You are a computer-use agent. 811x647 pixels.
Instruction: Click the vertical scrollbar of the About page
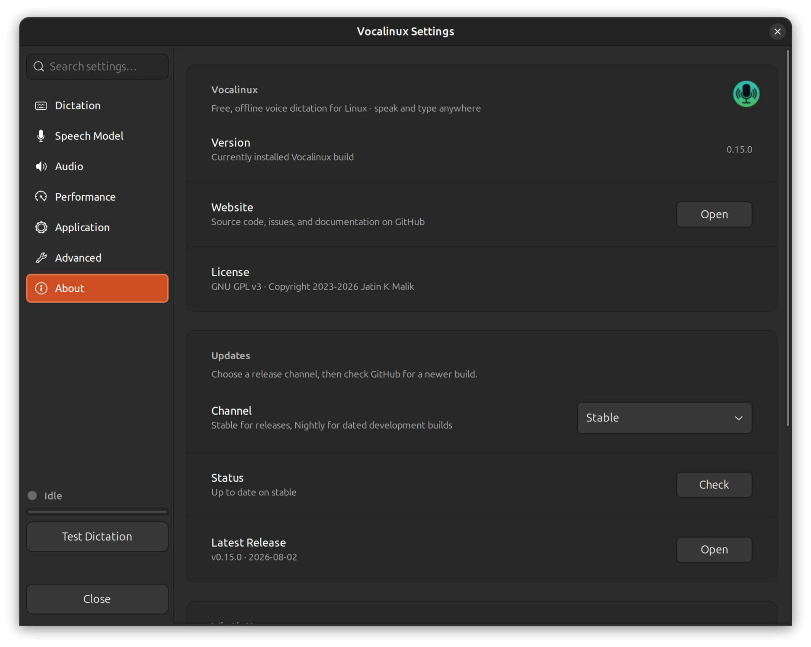pyautogui.click(x=788, y=238)
